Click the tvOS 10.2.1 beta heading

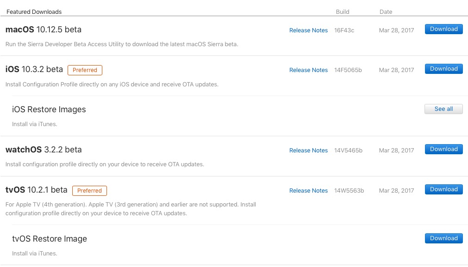tap(37, 190)
